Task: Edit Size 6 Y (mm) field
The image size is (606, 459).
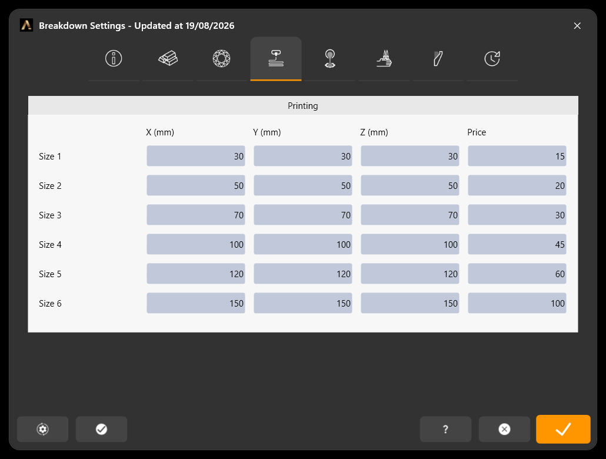Action: coord(303,303)
